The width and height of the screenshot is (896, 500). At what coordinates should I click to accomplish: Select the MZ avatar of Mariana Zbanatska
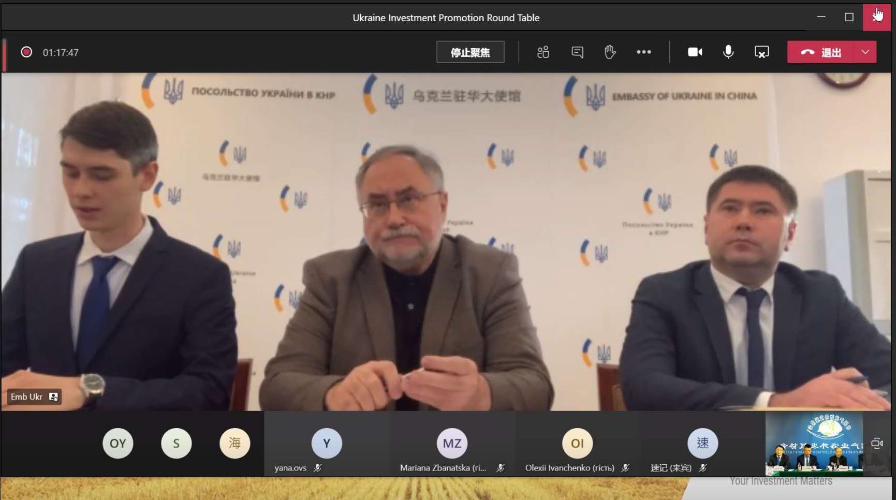pyautogui.click(x=452, y=444)
